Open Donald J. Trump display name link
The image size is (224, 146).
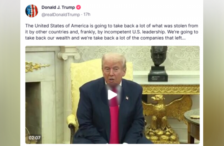click(x=58, y=7)
